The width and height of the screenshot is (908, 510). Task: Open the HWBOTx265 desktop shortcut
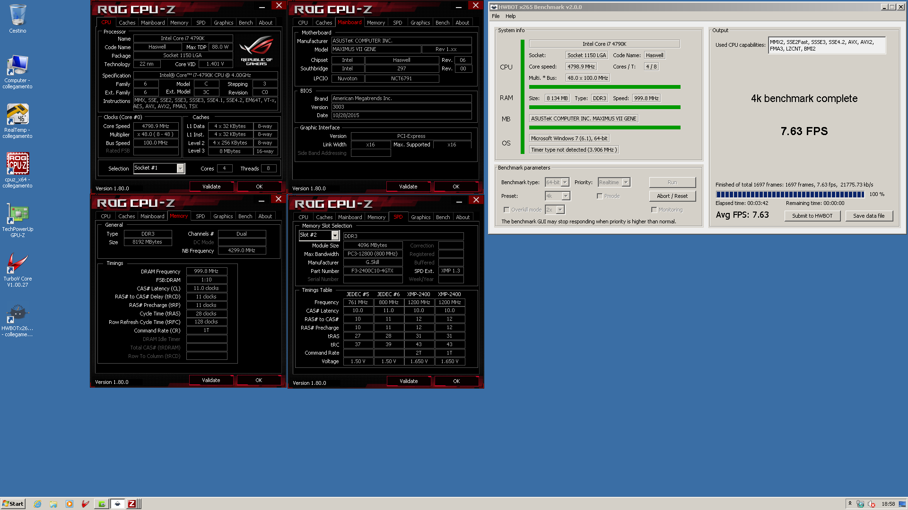[x=17, y=320]
